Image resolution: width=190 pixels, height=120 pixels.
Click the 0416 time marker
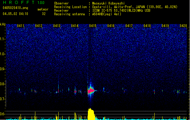tap(111, 26)
